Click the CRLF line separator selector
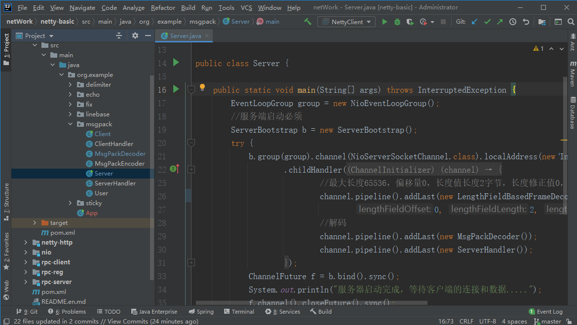 466,322
